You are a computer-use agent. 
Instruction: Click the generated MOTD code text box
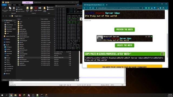124,59
